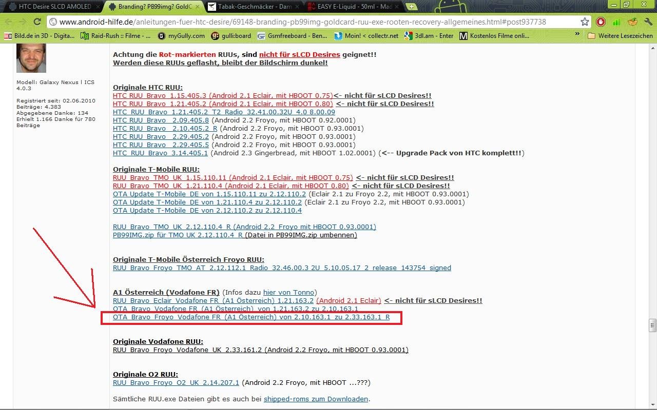Screen dimensions: 657x410
Task: Expand the hidden bookmarks chevron
Action: [x=577, y=35]
